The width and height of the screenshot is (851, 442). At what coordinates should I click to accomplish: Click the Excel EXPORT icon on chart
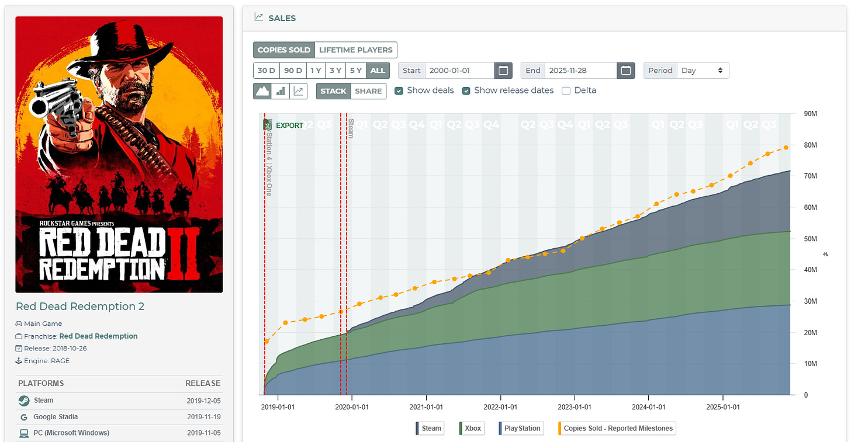coord(268,125)
